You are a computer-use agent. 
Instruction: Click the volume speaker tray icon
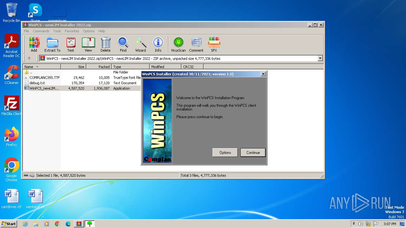pos(361,224)
